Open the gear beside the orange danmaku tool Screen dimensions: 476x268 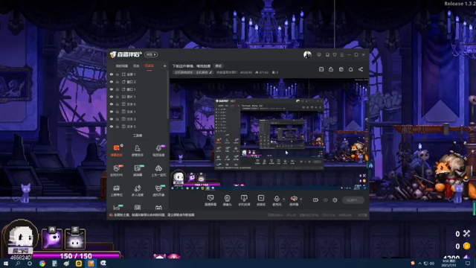[122, 145]
